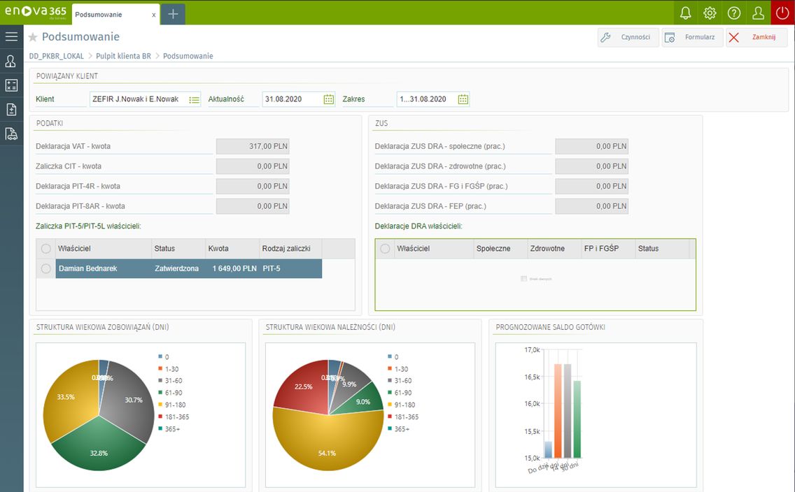Select the Damian Bednarek row checkbox
Image resolution: width=795 pixels, height=492 pixels.
pyautogui.click(x=46, y=268)
